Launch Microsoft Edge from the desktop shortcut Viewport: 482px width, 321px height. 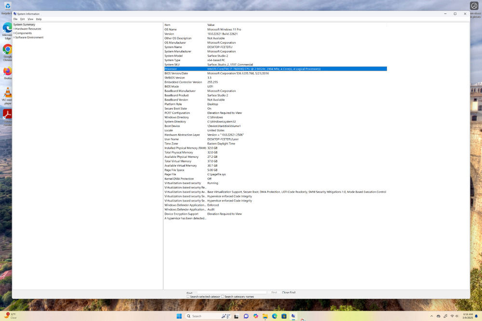7,31
